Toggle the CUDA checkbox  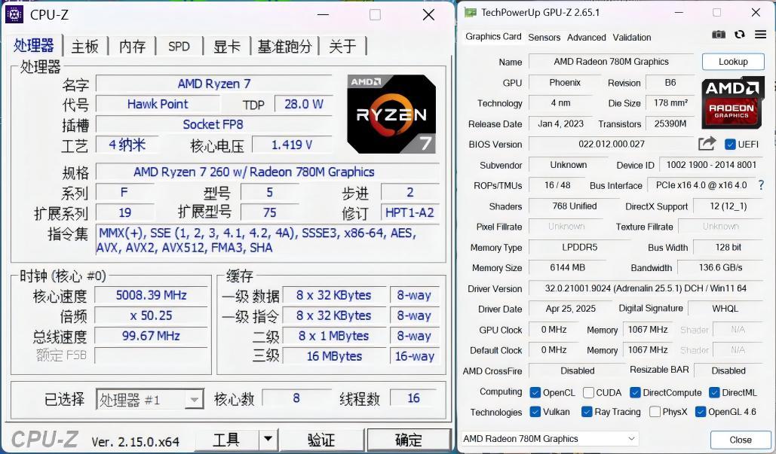tap(588, 392)
